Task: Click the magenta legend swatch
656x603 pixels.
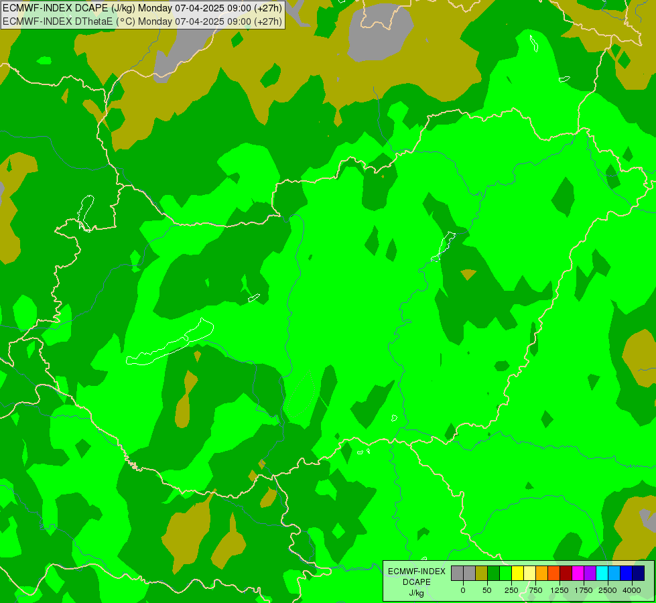Action: 578,574
